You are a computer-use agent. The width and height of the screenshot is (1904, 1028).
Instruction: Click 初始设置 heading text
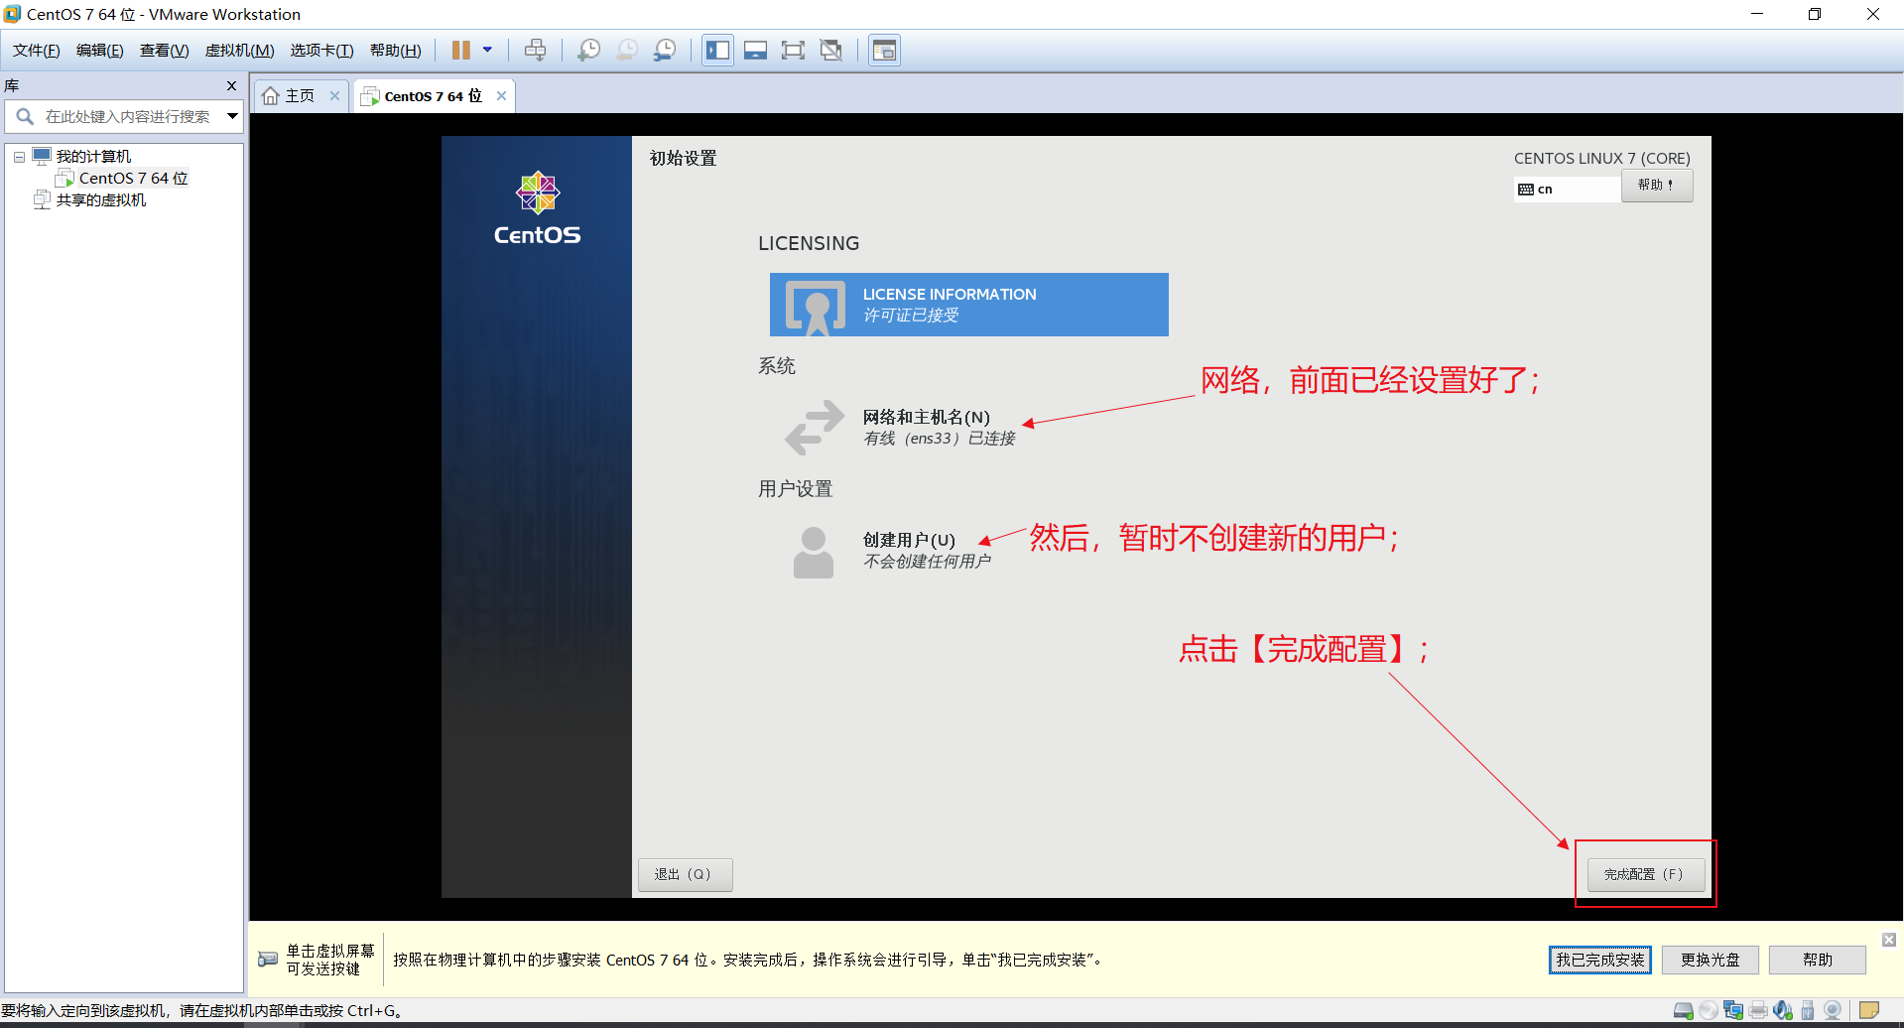[x=683, y=159]
